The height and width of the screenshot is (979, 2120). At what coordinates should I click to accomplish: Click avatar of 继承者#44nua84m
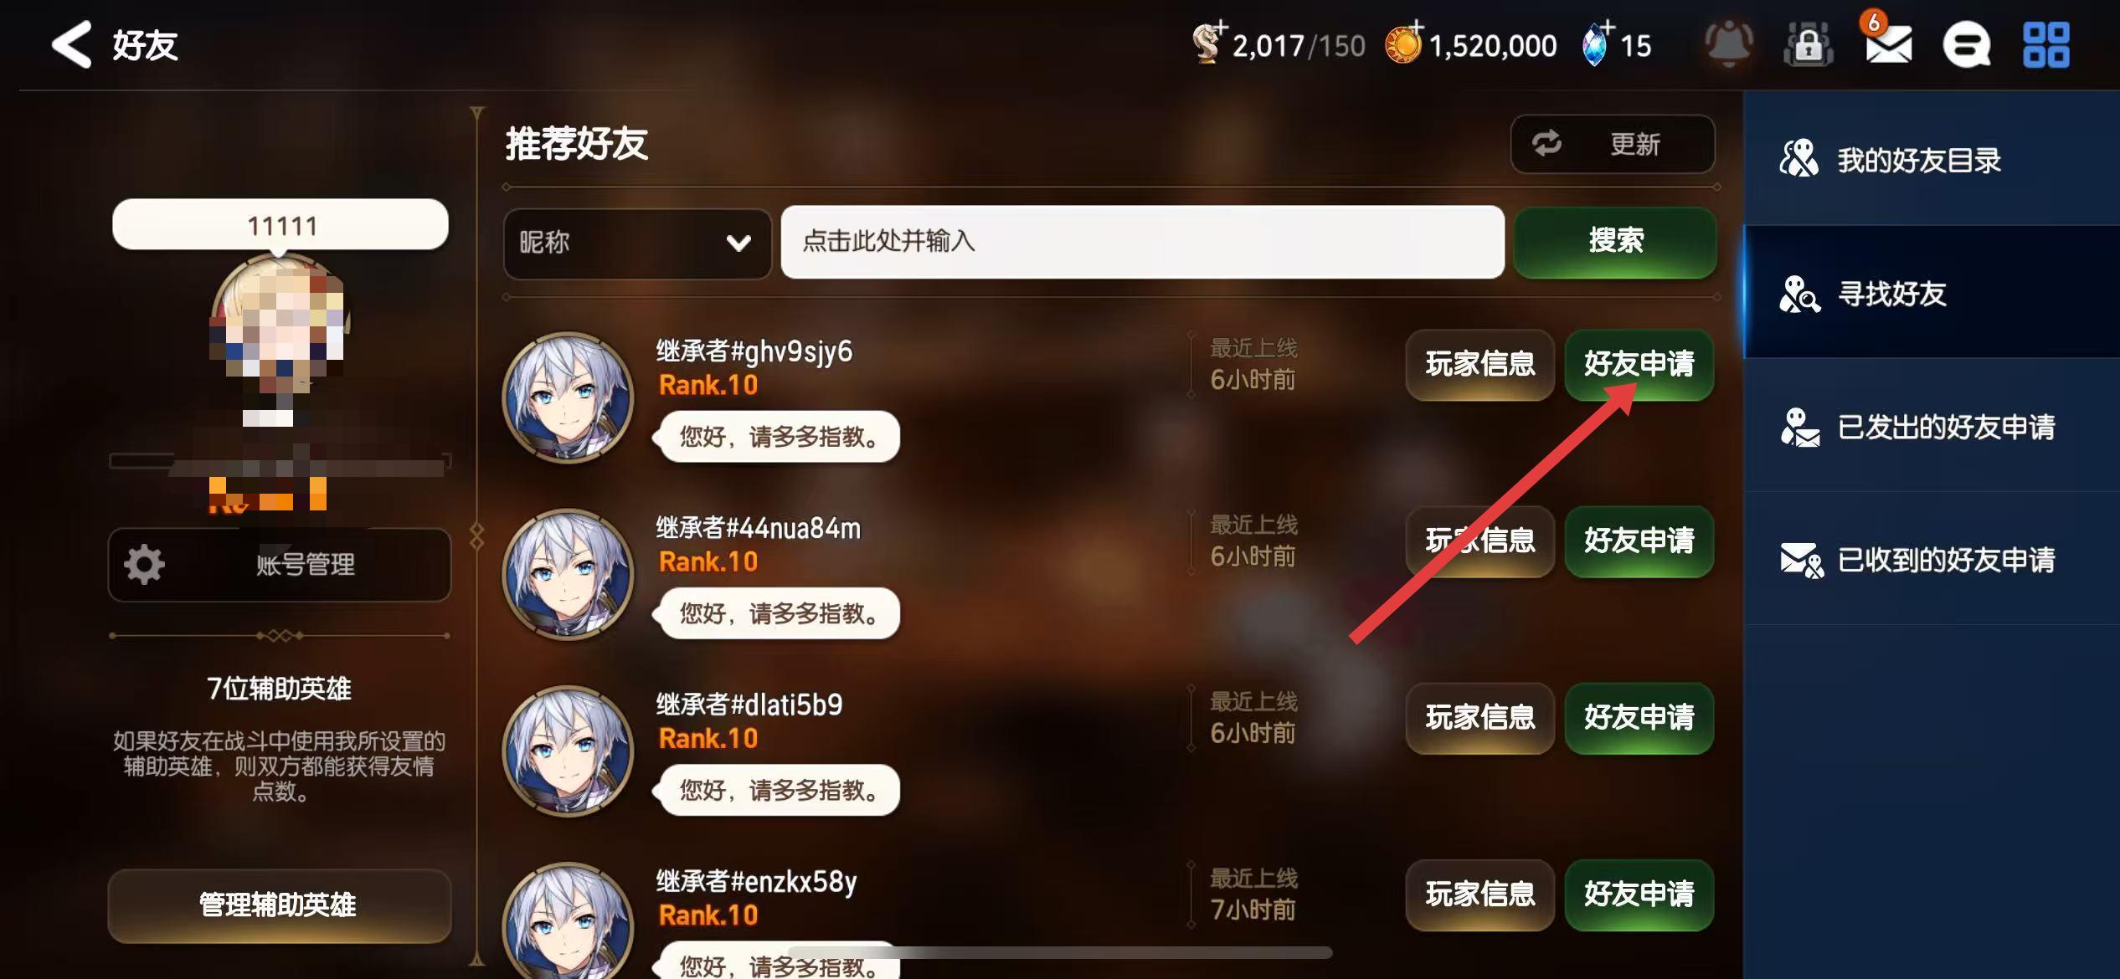coord(568,575)
